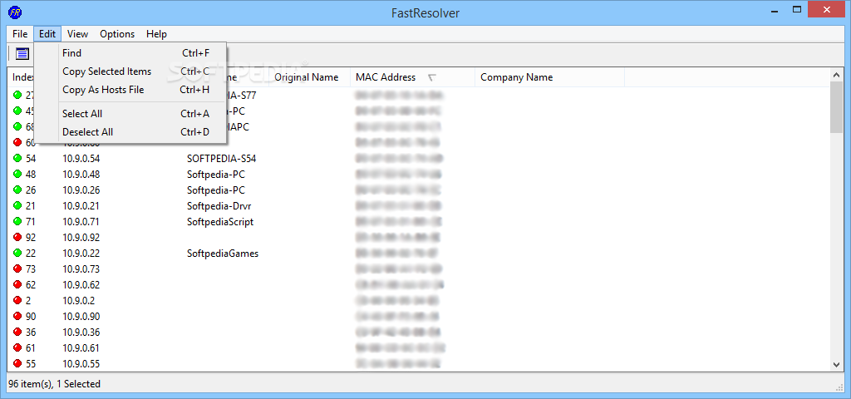This screenshot has width=851, height=399.
Task: Select IP address 10.9.0.61
Action: [81, 348]
